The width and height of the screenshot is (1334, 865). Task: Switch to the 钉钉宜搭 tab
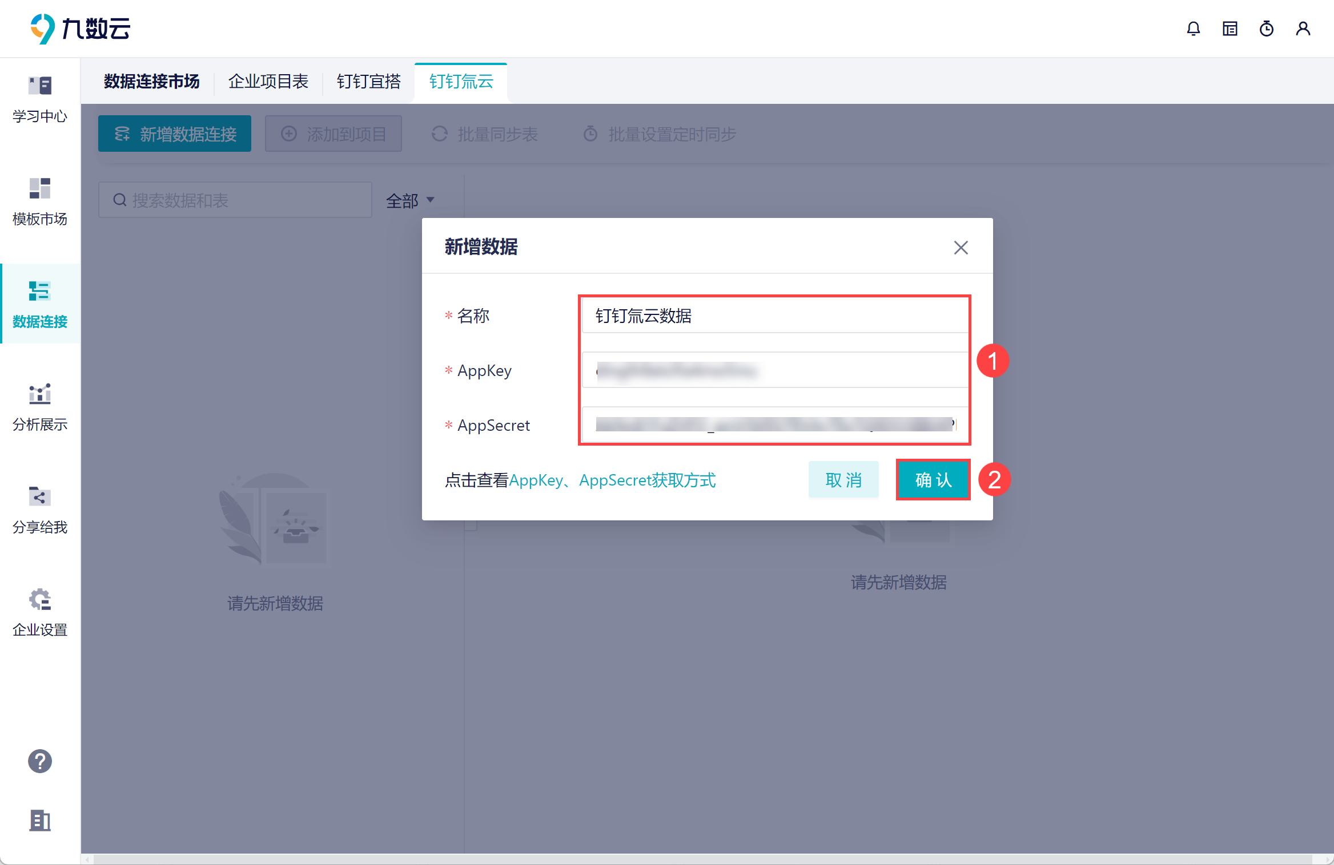(369, 82)
